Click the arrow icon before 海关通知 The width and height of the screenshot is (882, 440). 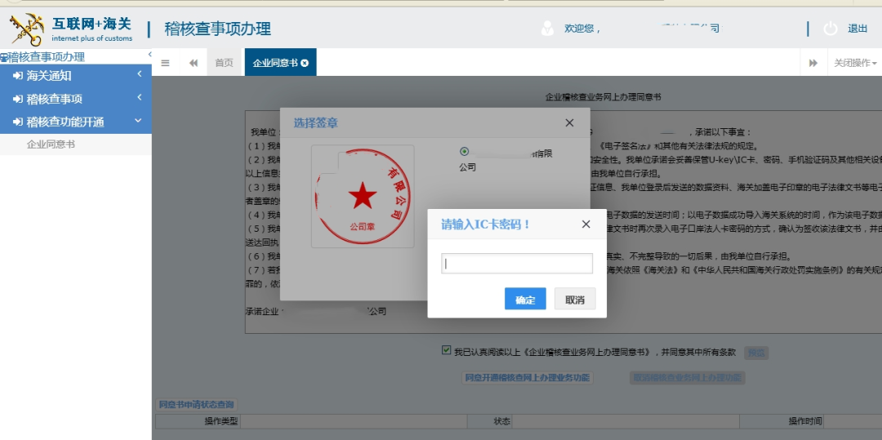tap(17, 76)
